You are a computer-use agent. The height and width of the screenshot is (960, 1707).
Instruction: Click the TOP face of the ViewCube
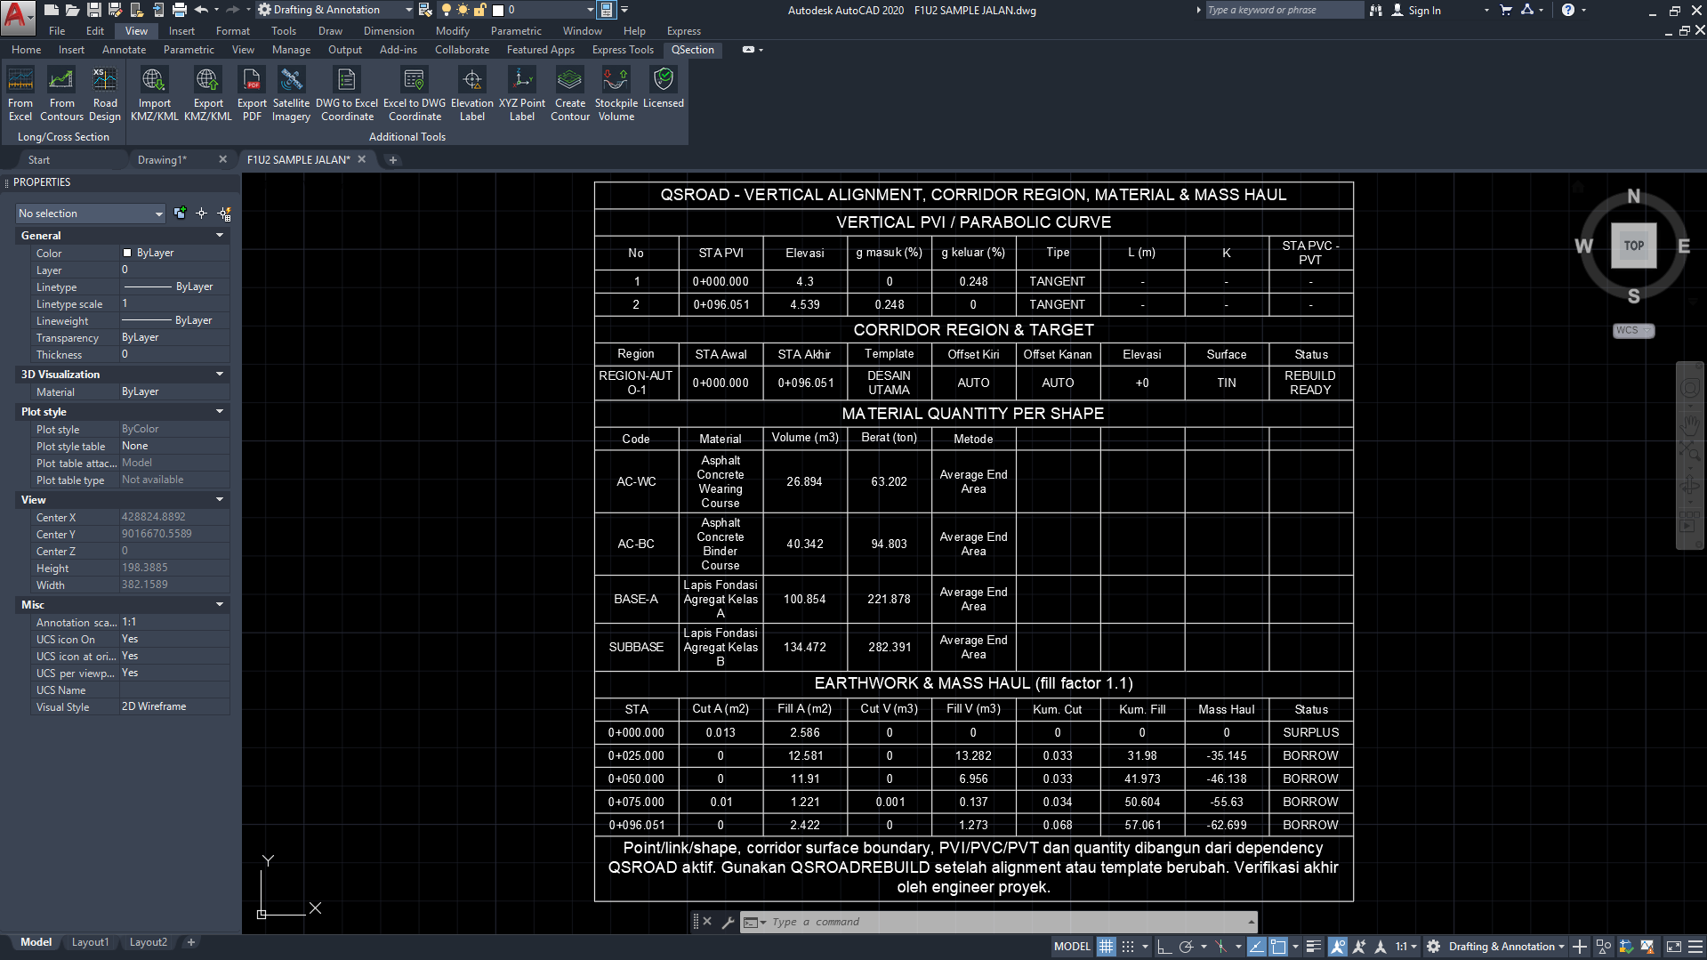pos(1634,246)
